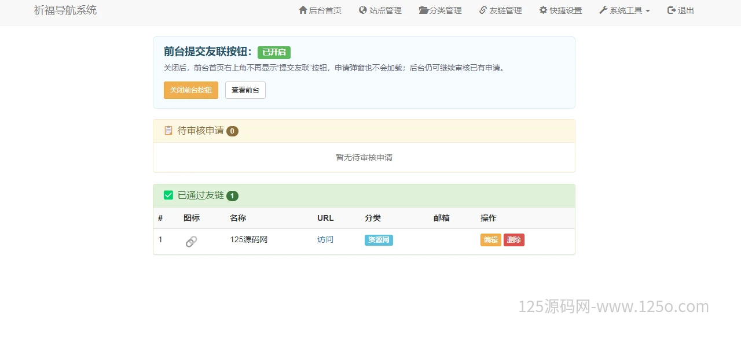741x344 pixels.
Task: Click the gear icon beside 快捷设置
Action: (x=544, y=10)
